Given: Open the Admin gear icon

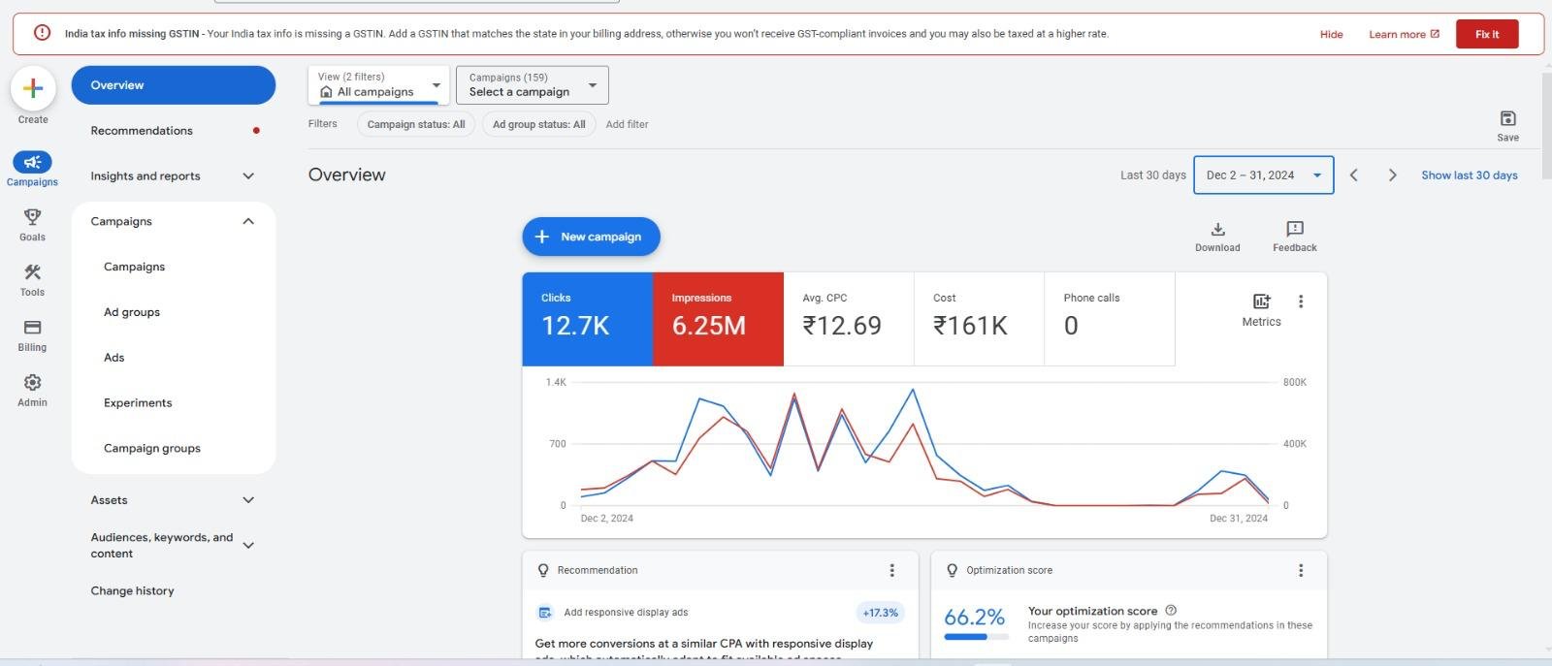Looking at the screenshot, I should pyautogui.click(x=32, y=383).
